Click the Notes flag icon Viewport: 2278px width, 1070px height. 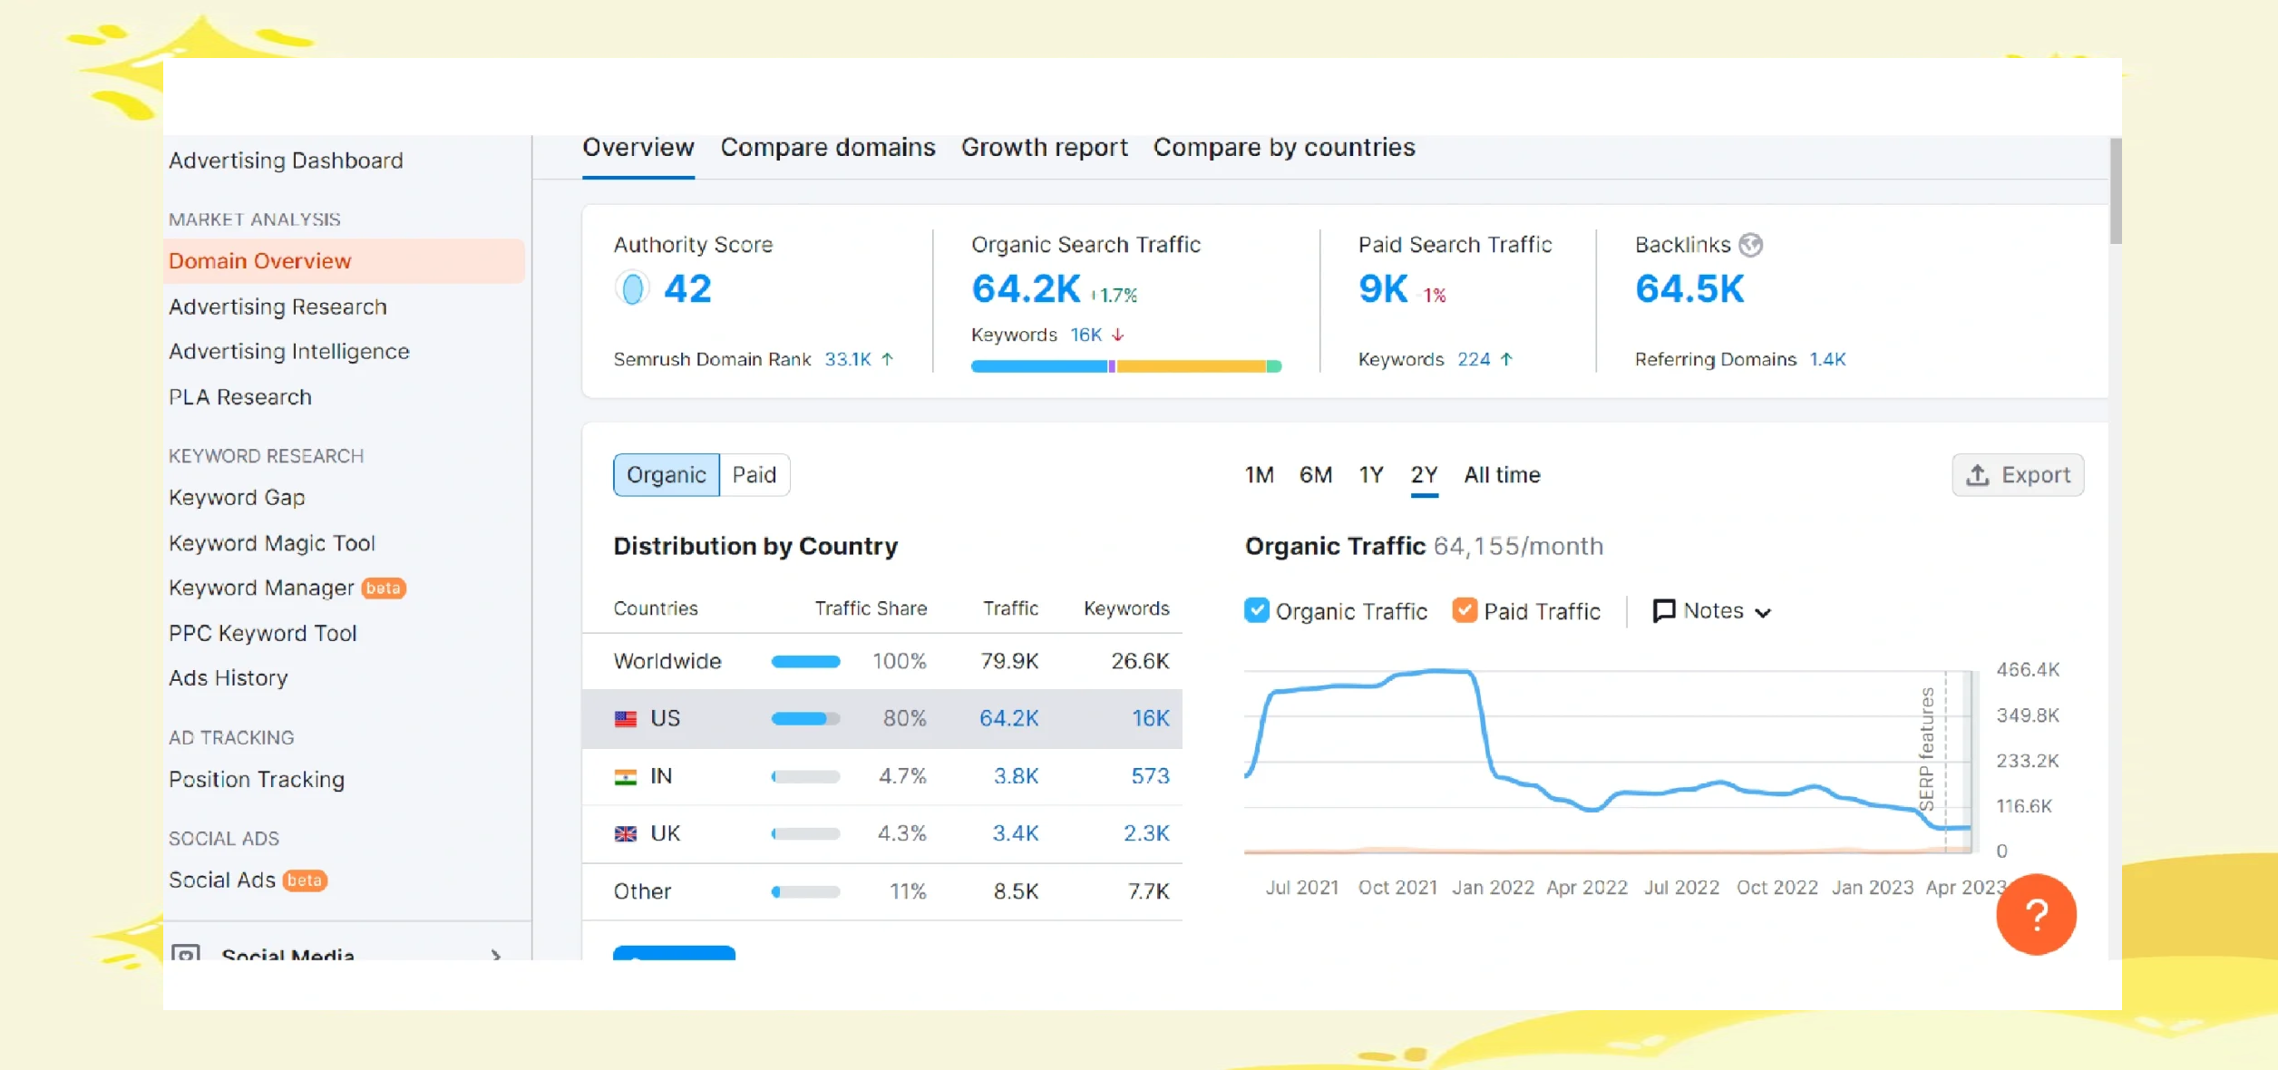tap(1663, 611)
